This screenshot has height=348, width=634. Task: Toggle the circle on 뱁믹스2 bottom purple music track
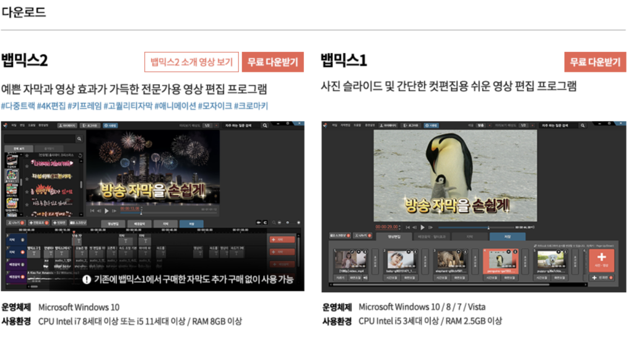pos(23,277)
